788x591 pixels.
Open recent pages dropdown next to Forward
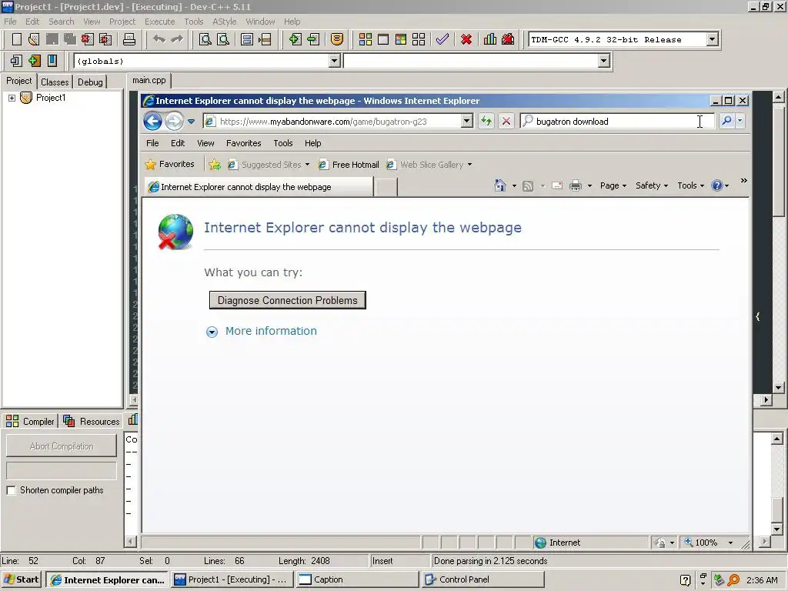pyautogui.click(x=191, y=122)
